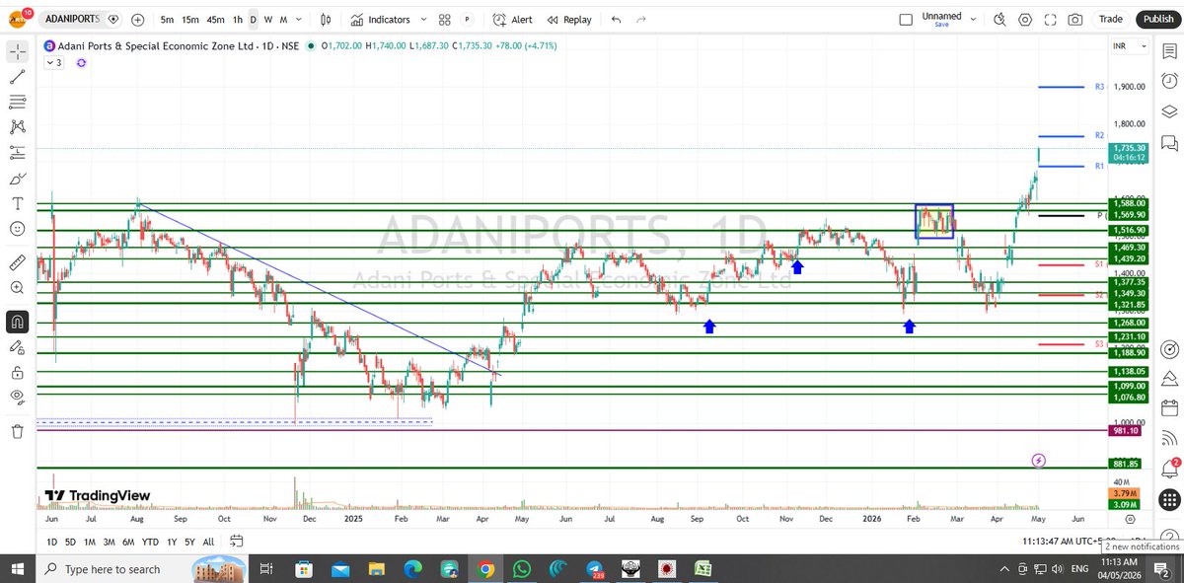1184x583 pixels.
Task: Open go-to-date calendar icon
Action: pyautogui.click(x=237, y=542)
